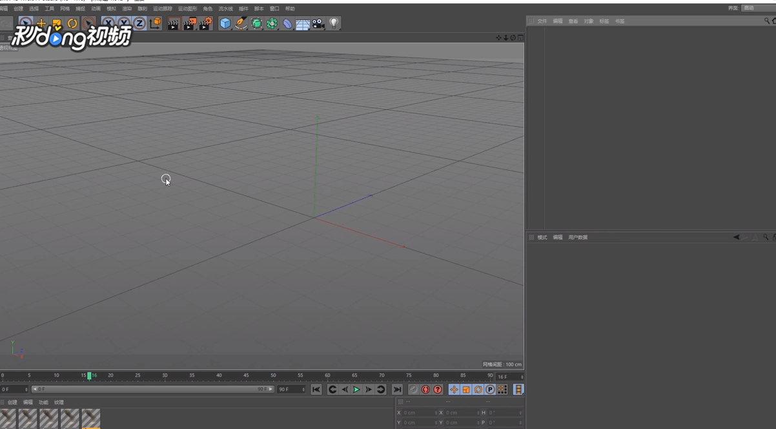Open the 帮助 menu

coord(290,9)
